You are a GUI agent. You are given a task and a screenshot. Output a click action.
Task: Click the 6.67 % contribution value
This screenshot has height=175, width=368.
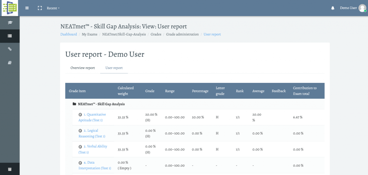(x=298, y=117)
